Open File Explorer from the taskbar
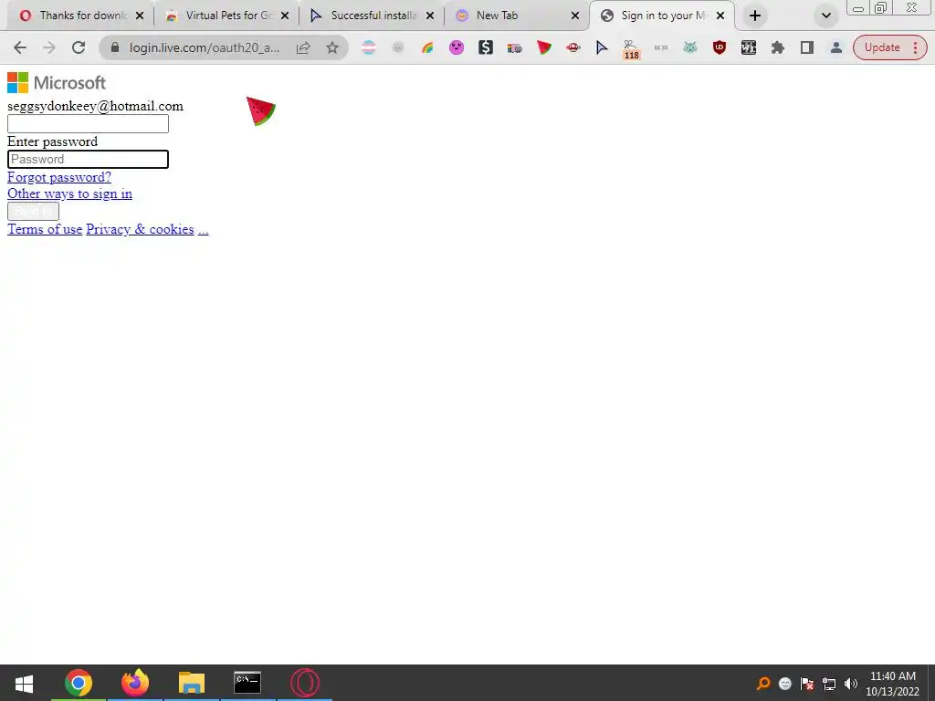The width and height of the screenshot is (935, 701). pyautogui.click(x=192, y=683)
